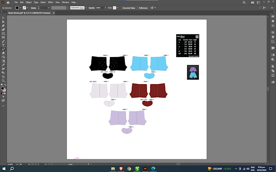
Task: Click the fill color swatch in control bar
Action: [17, 8]
